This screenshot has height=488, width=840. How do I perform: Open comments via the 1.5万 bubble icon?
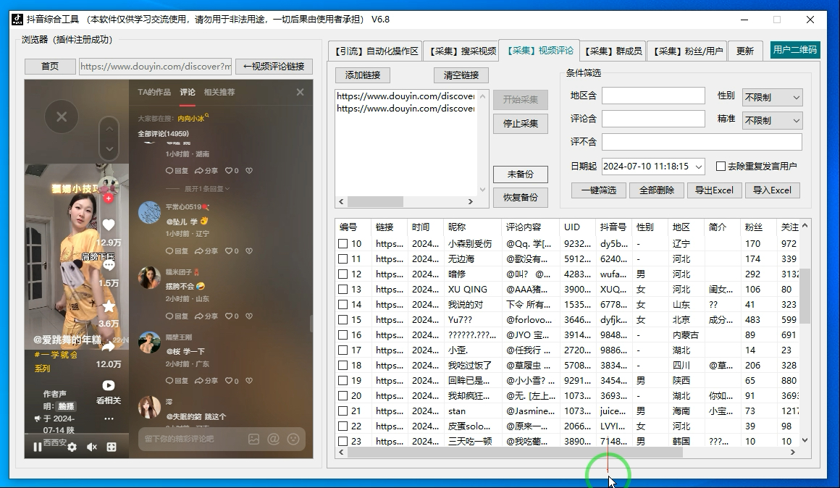click(109, 265)
